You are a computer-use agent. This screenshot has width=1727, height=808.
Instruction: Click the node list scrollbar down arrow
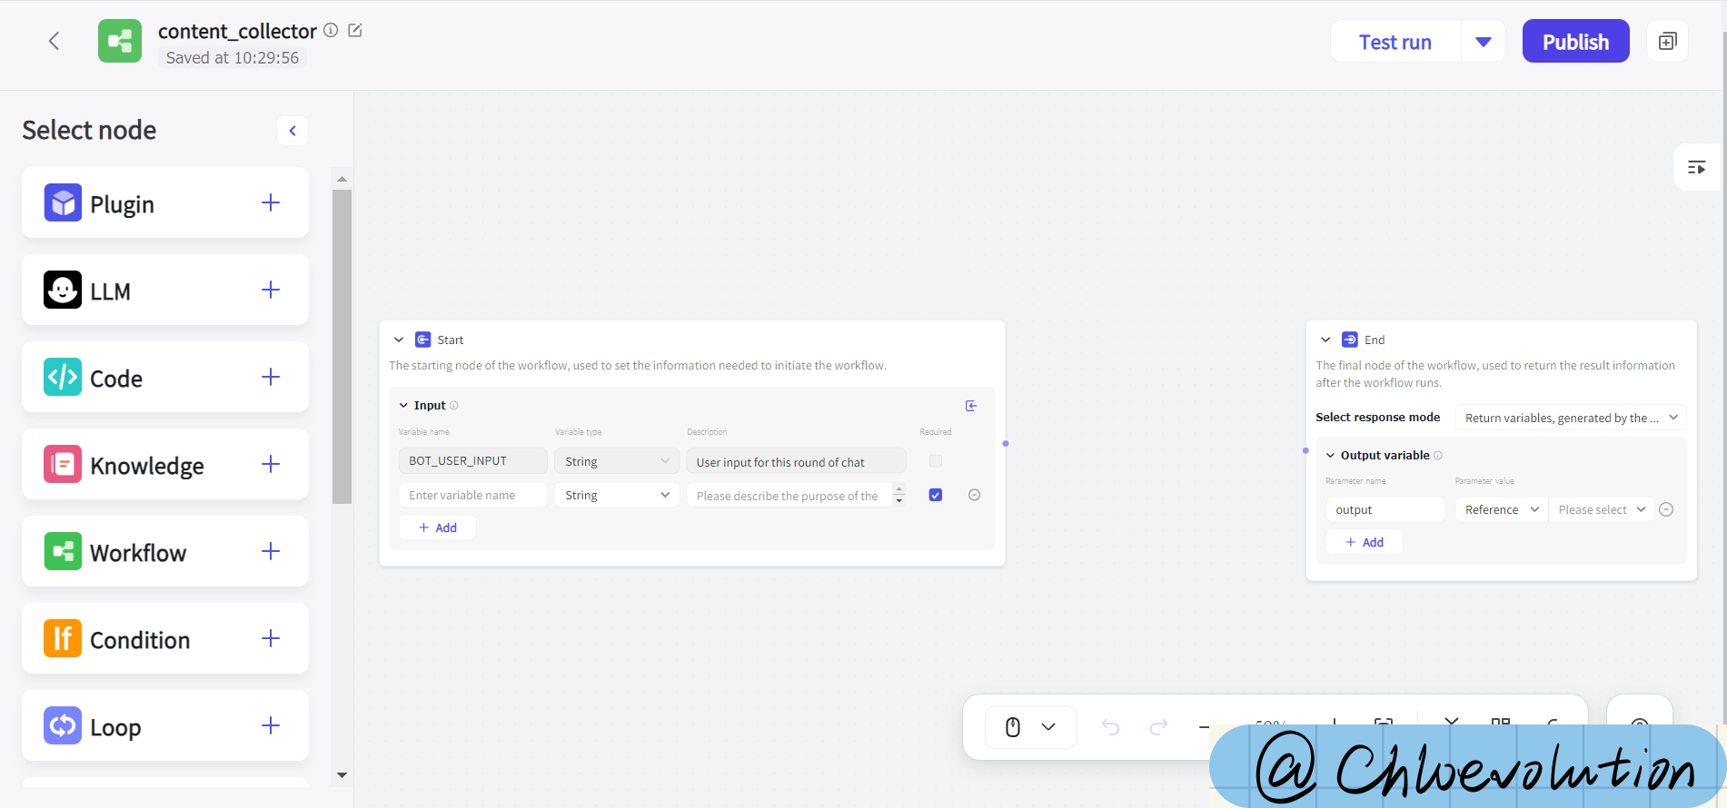click(342, 775)
